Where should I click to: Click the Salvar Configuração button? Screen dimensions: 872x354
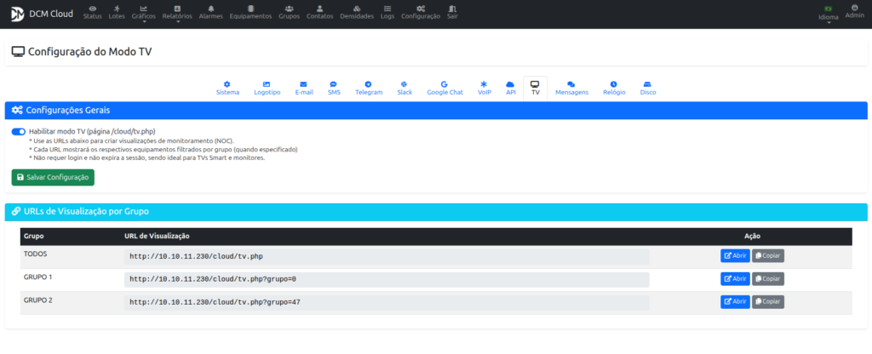point(53,177)
